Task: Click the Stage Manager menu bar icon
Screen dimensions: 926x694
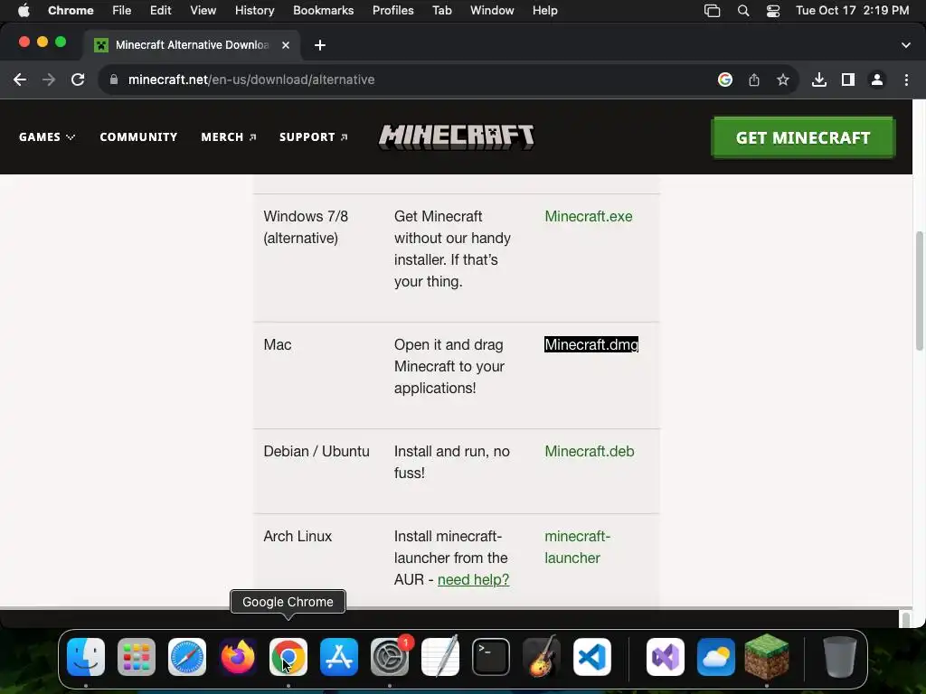Action: (713, 11)
